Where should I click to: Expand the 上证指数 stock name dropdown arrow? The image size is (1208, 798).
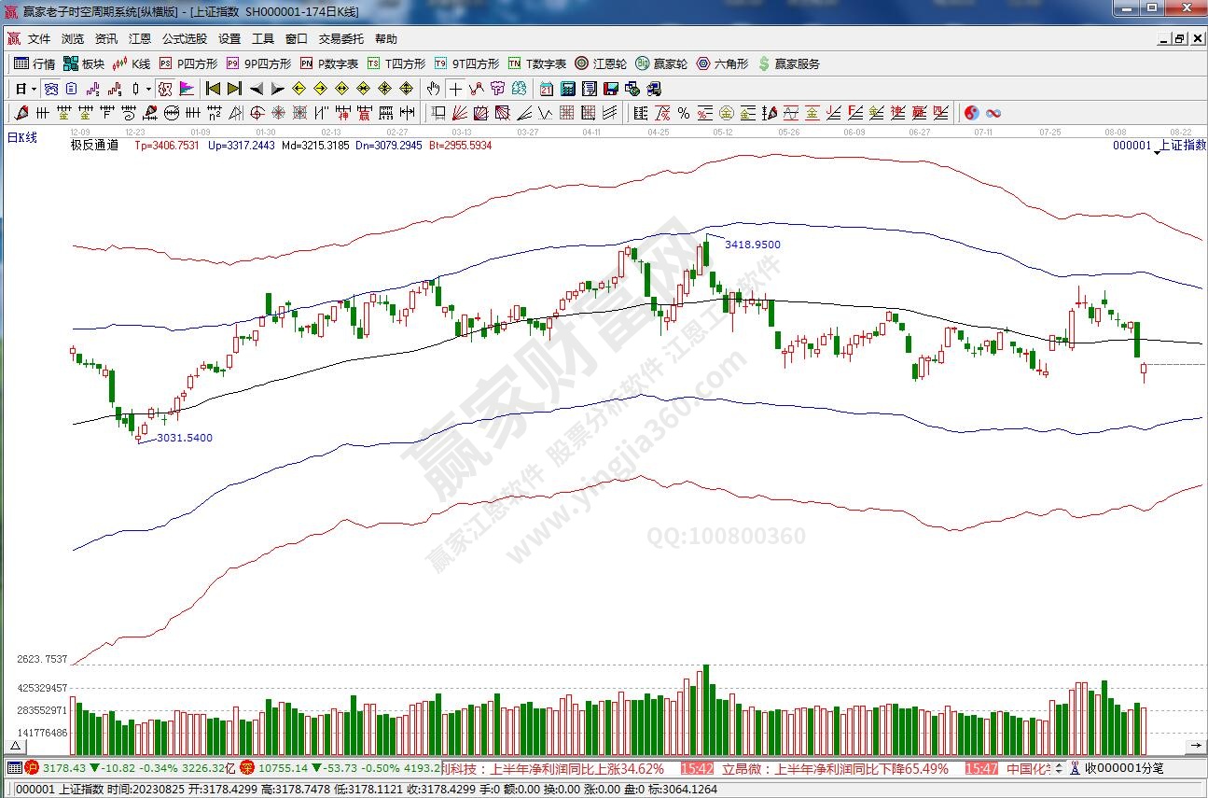point(1157,151)
